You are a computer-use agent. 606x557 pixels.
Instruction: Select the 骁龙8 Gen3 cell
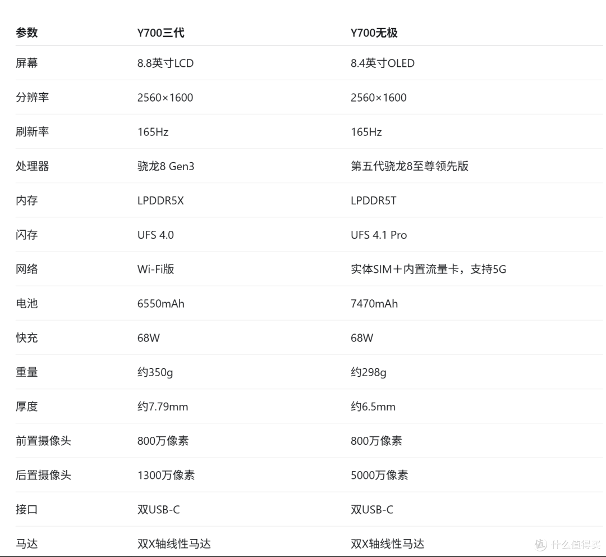click(x=166, y=166)
